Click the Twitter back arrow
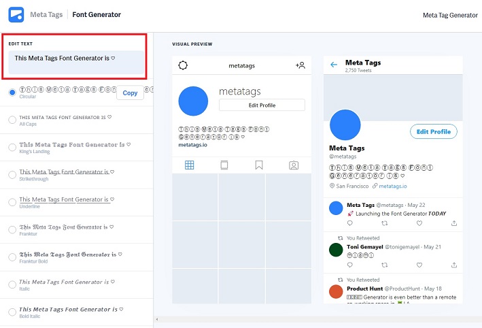This screenshot has width=482, height=328. [x=334, y=65]
